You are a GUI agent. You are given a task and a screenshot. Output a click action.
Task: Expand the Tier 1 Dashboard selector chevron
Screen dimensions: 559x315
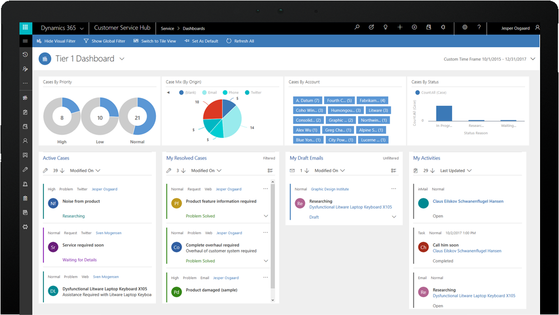point(122,59)
